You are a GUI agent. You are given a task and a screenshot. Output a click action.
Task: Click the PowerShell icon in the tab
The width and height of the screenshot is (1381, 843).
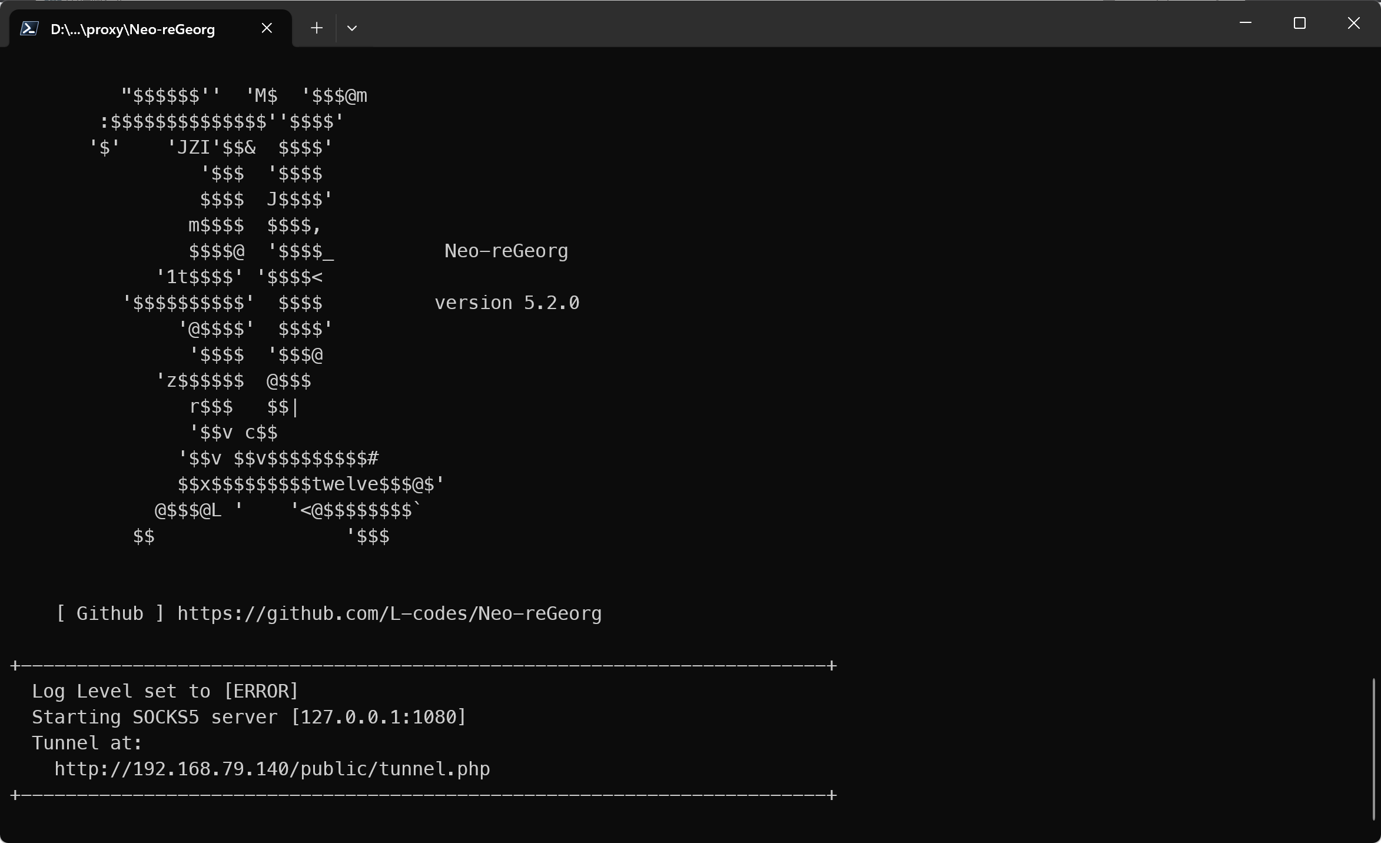pyautogui.click(x=29, y=28)
